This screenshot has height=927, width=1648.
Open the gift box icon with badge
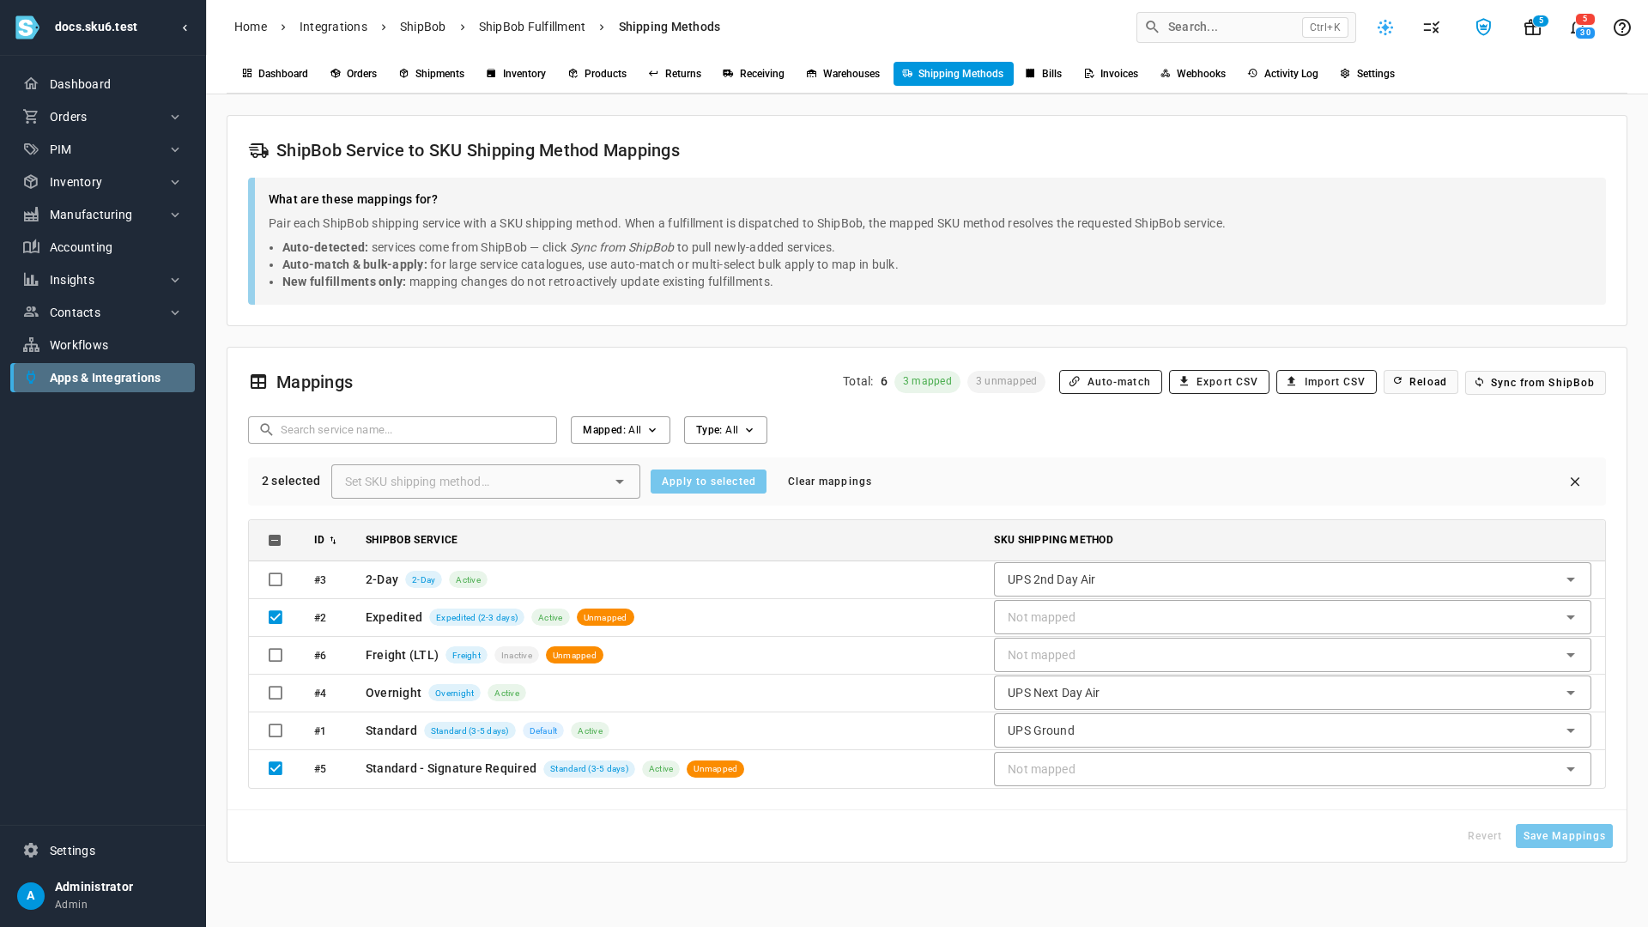coord(1532,27)
